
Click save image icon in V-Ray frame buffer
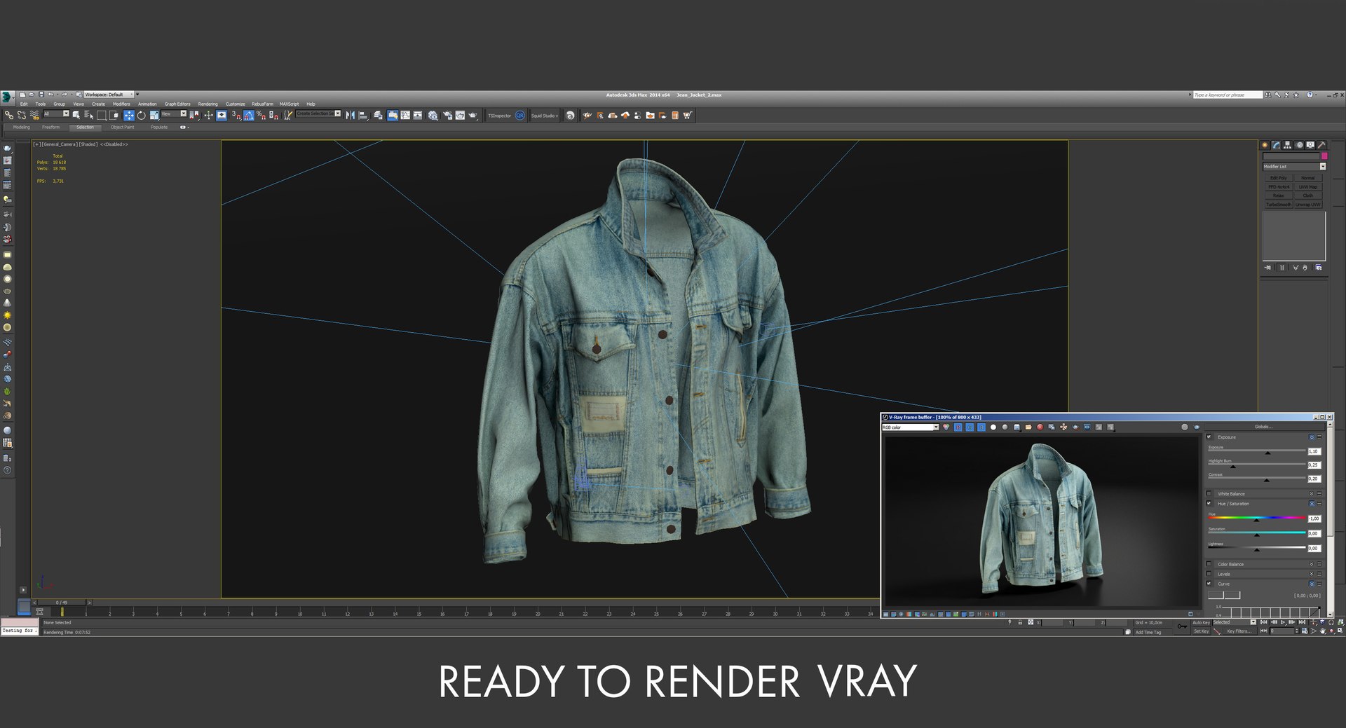(1017, 427)
